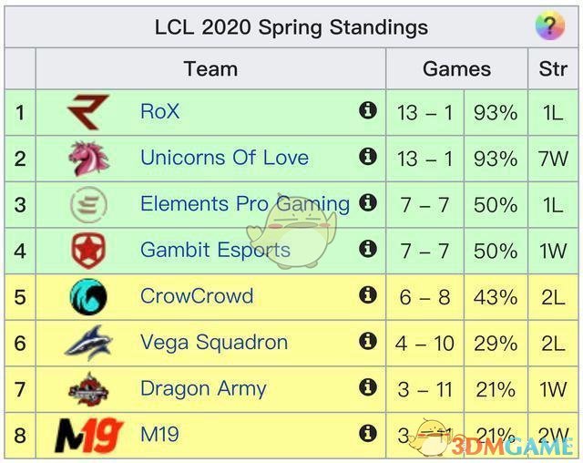Click the Gambit Esports red logo
Screen dimensions: 583x463
[88, 251]
